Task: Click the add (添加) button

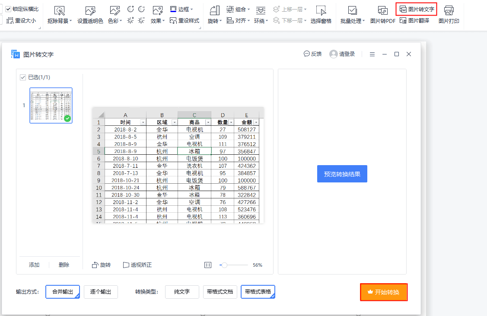Action: (x=34, y=265)
